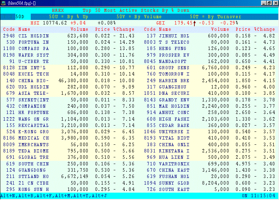Select the 50U = By % Up option
Image resolution: width=279 pixels, height=200 pixels.
point(69,17)
